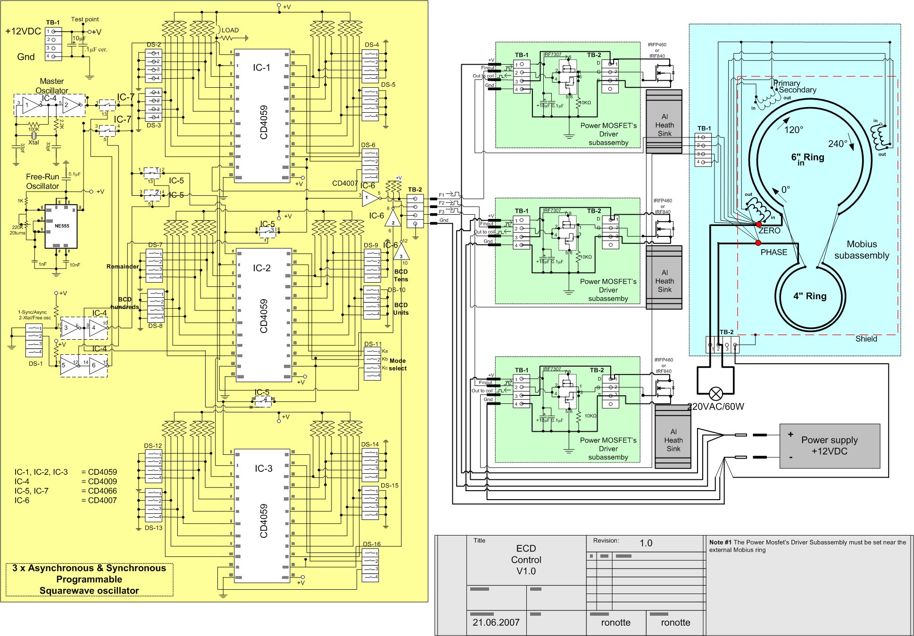Click the red PHASE connection node
Image resolution: width=914 pixels, height=636 pixels.
(758, 243)
